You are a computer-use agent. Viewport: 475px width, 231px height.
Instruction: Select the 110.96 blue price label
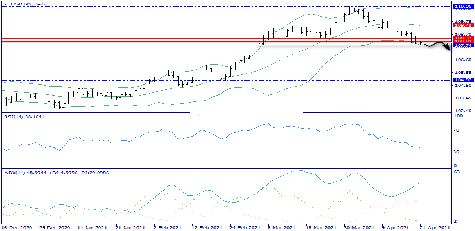463,6
